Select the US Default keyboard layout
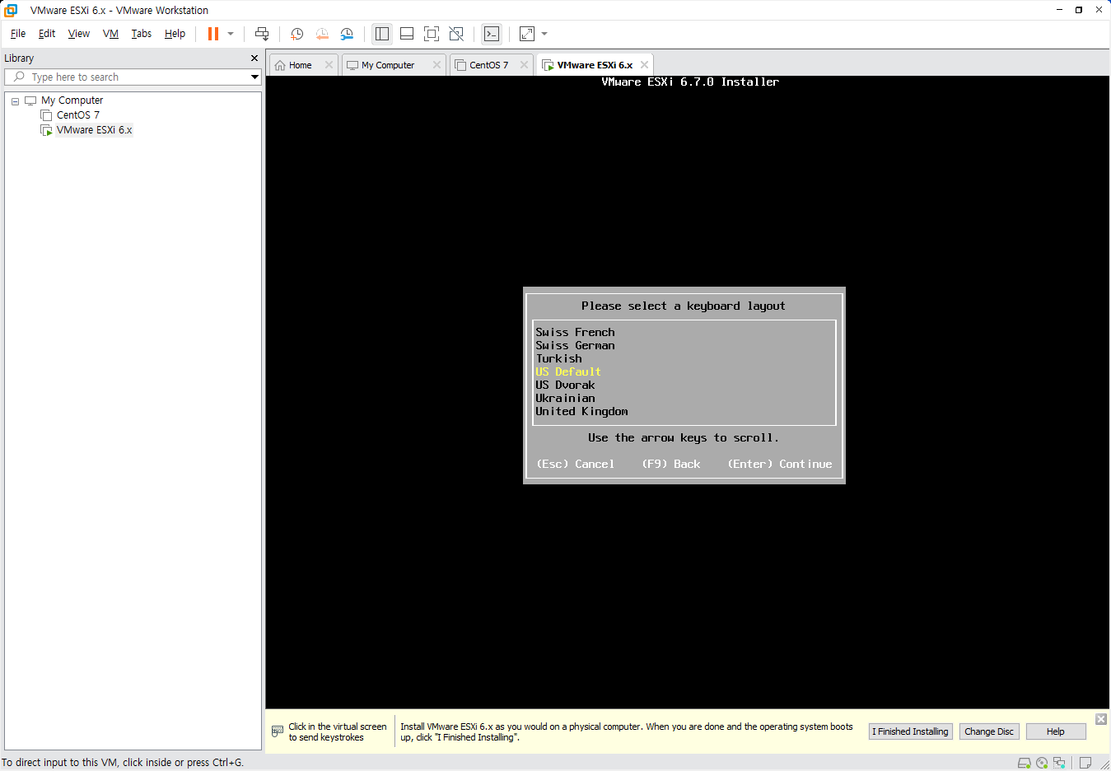This screenshot has height=771, width=1111. pyautogui.click(x=568, y=372)
